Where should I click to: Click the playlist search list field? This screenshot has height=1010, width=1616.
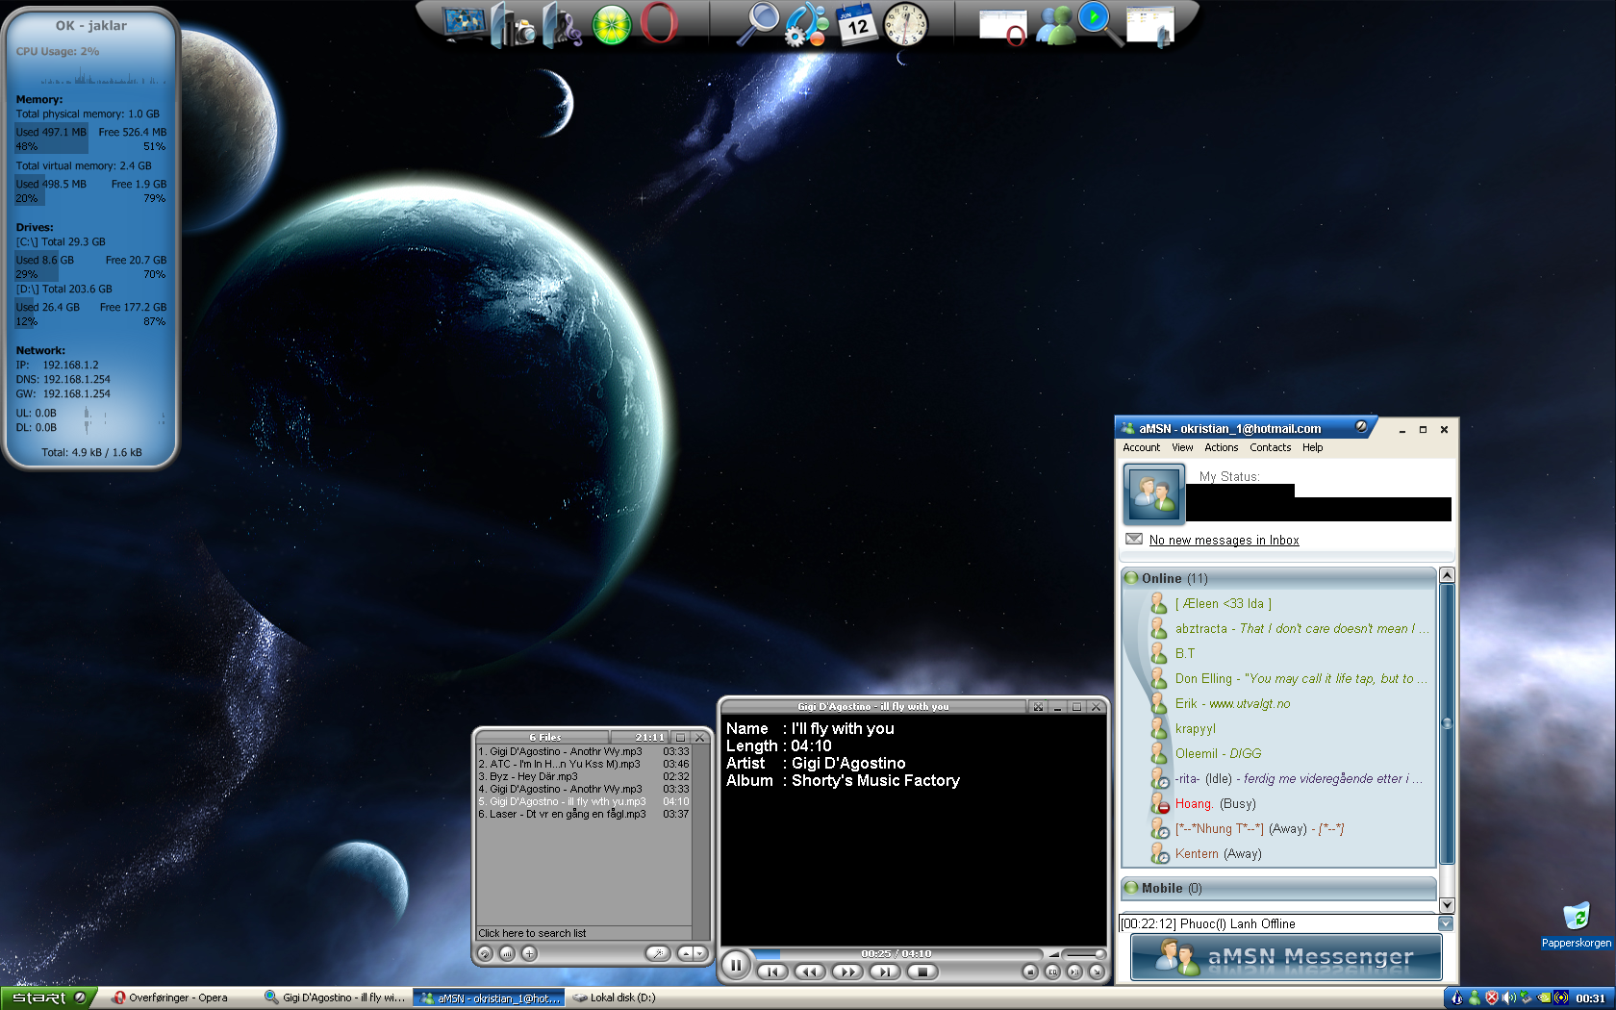click(x=584, y=933)
